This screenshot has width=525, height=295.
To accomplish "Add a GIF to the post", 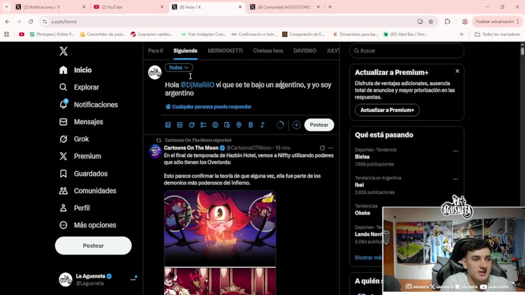I will click(x=180, y=125).
